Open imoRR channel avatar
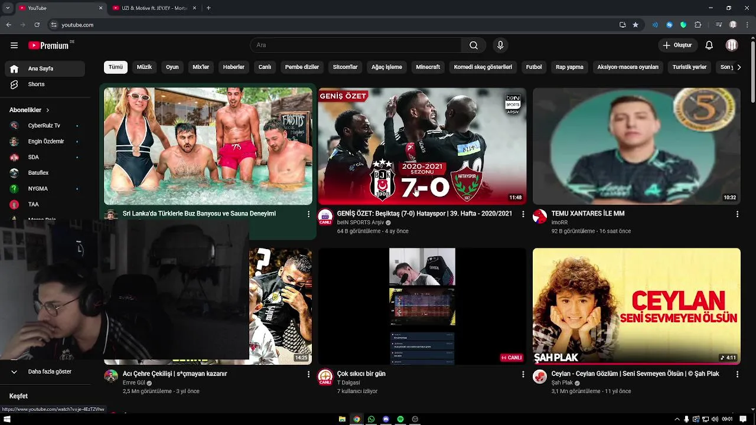This screenshot has height=425, width=756. point(540,217)
